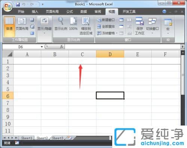Open the 宏 (Macros) dropdown button

(168, 27)
